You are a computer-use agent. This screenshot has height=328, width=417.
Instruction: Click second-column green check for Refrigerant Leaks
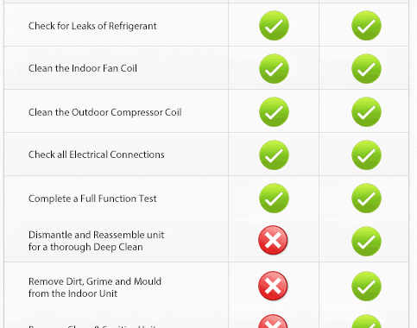366,26
